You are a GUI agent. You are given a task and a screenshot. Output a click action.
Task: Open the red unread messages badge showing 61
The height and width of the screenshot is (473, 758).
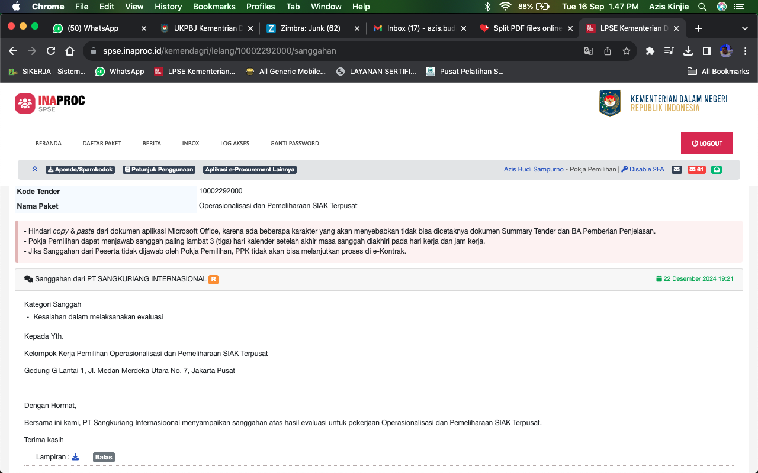[x=696, y=170]
